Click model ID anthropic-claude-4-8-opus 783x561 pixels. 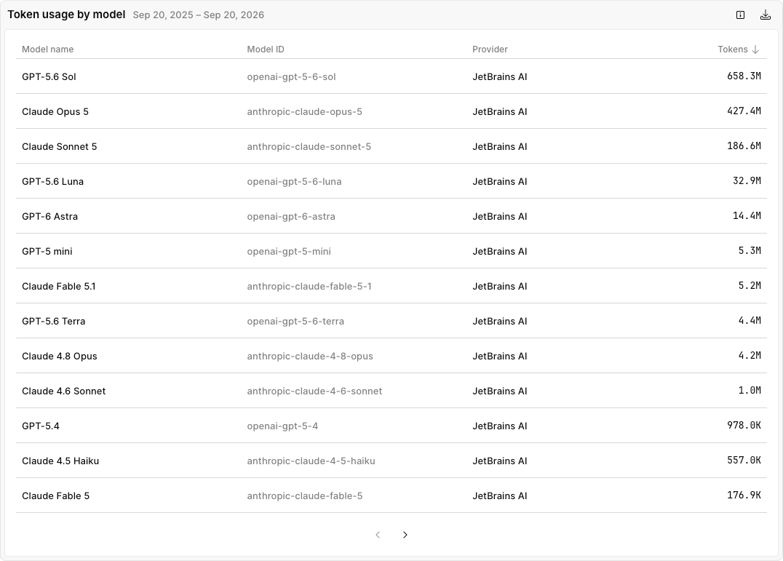click(310, 357)
